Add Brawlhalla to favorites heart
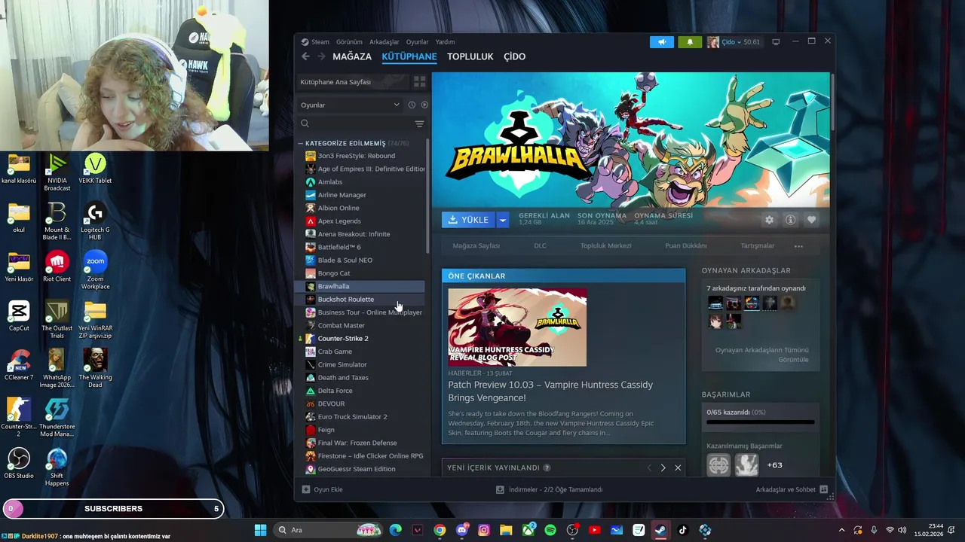Image resolution: width=965 pixels, height=542 pixels. click(811, 220)
